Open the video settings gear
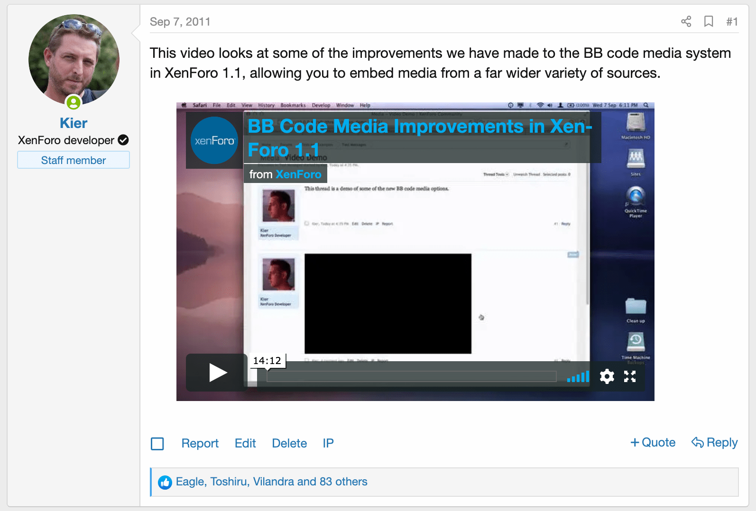 [x=607, y=376]
